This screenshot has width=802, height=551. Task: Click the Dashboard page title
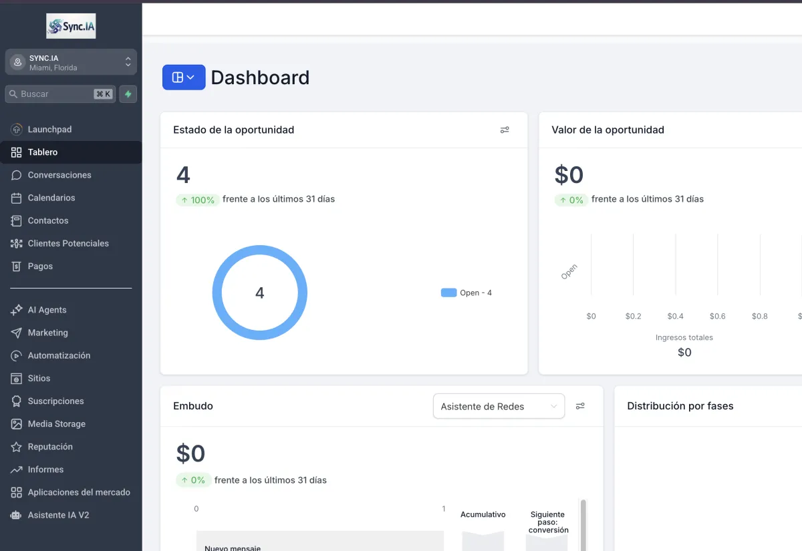[260, 77]
